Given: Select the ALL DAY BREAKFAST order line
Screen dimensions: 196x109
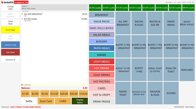Looking at the screenshot, I should pyautogui.click(x=54, y=15).
